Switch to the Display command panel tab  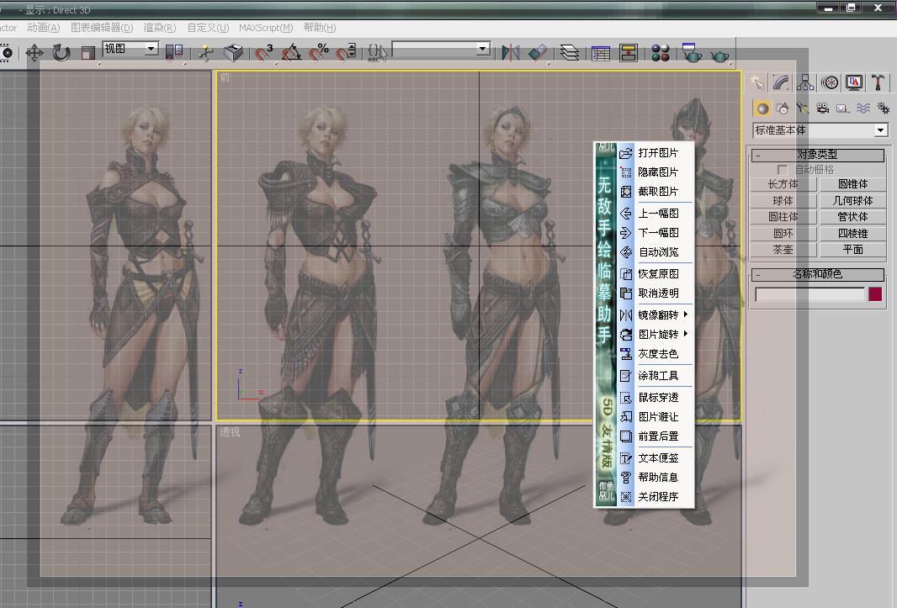(x=854, y=83)
